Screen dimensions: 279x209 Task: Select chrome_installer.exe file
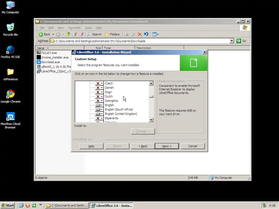click(x=53, y=57)
